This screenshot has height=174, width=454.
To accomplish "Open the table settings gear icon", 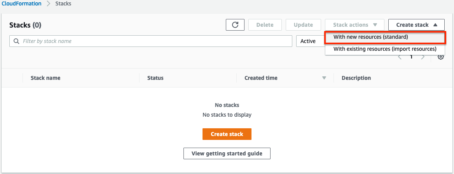I will 440,57.
